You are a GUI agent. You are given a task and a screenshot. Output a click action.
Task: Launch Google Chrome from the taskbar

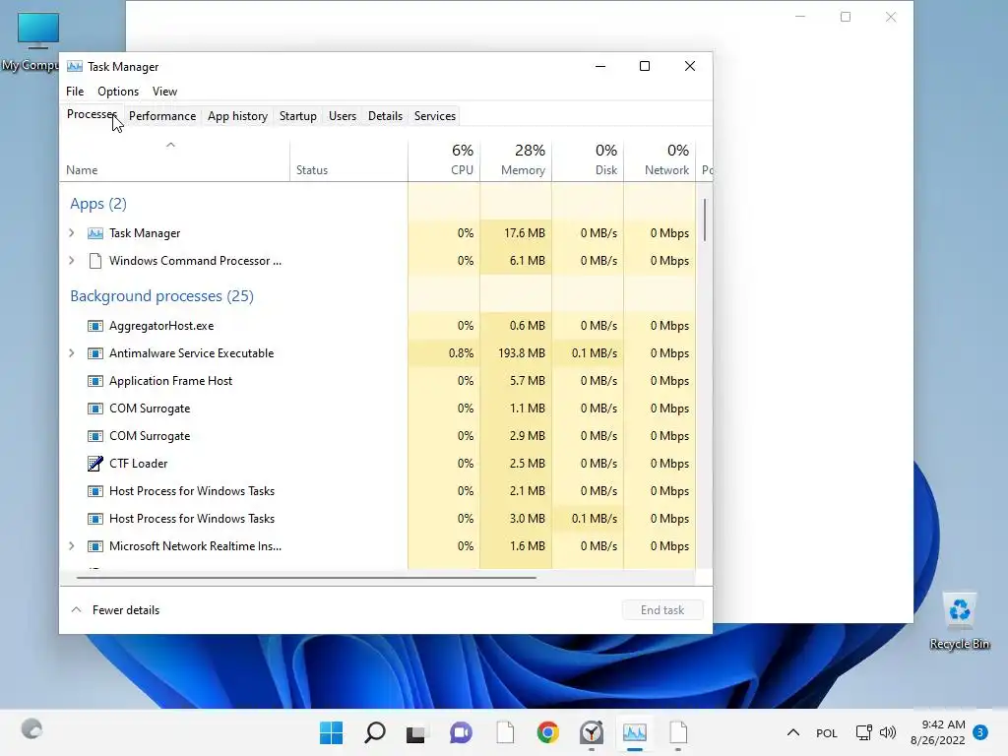[548, 732]
